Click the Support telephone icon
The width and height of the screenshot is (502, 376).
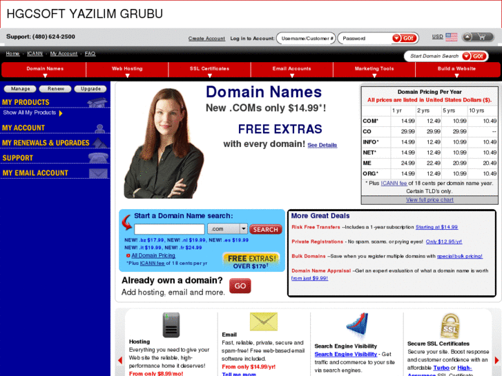coord(98,157)
